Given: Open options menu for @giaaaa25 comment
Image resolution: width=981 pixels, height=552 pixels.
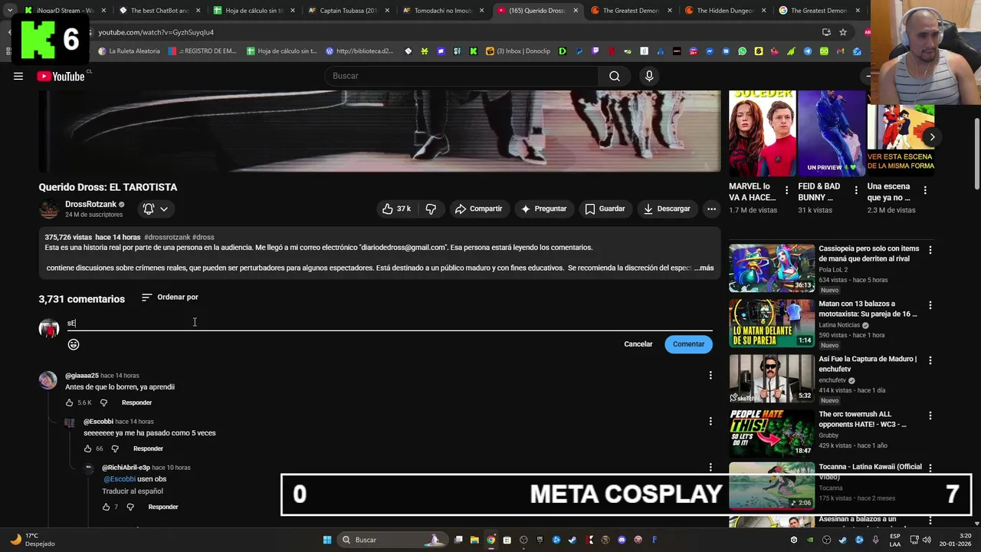Looking at the screenshot, I should tap(710, 376).
